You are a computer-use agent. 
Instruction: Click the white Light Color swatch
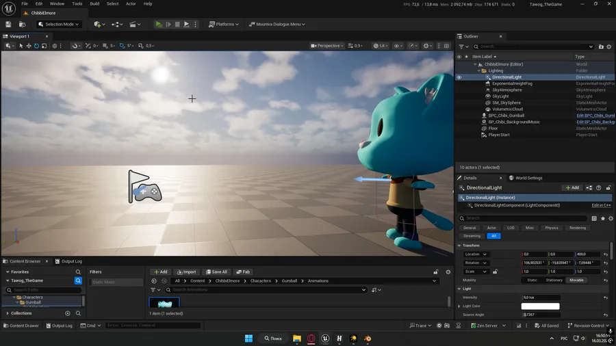click(540, 306)
